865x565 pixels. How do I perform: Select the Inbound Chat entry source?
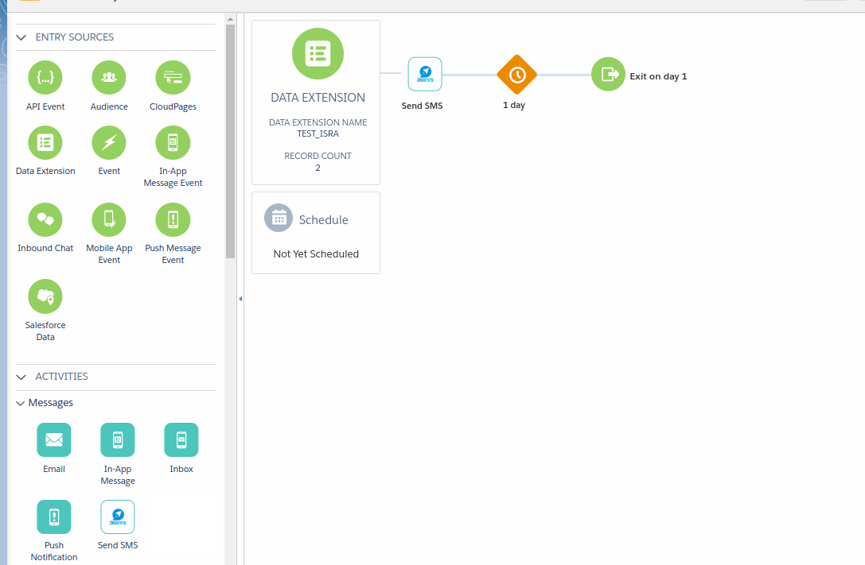(x=45, y=219)
